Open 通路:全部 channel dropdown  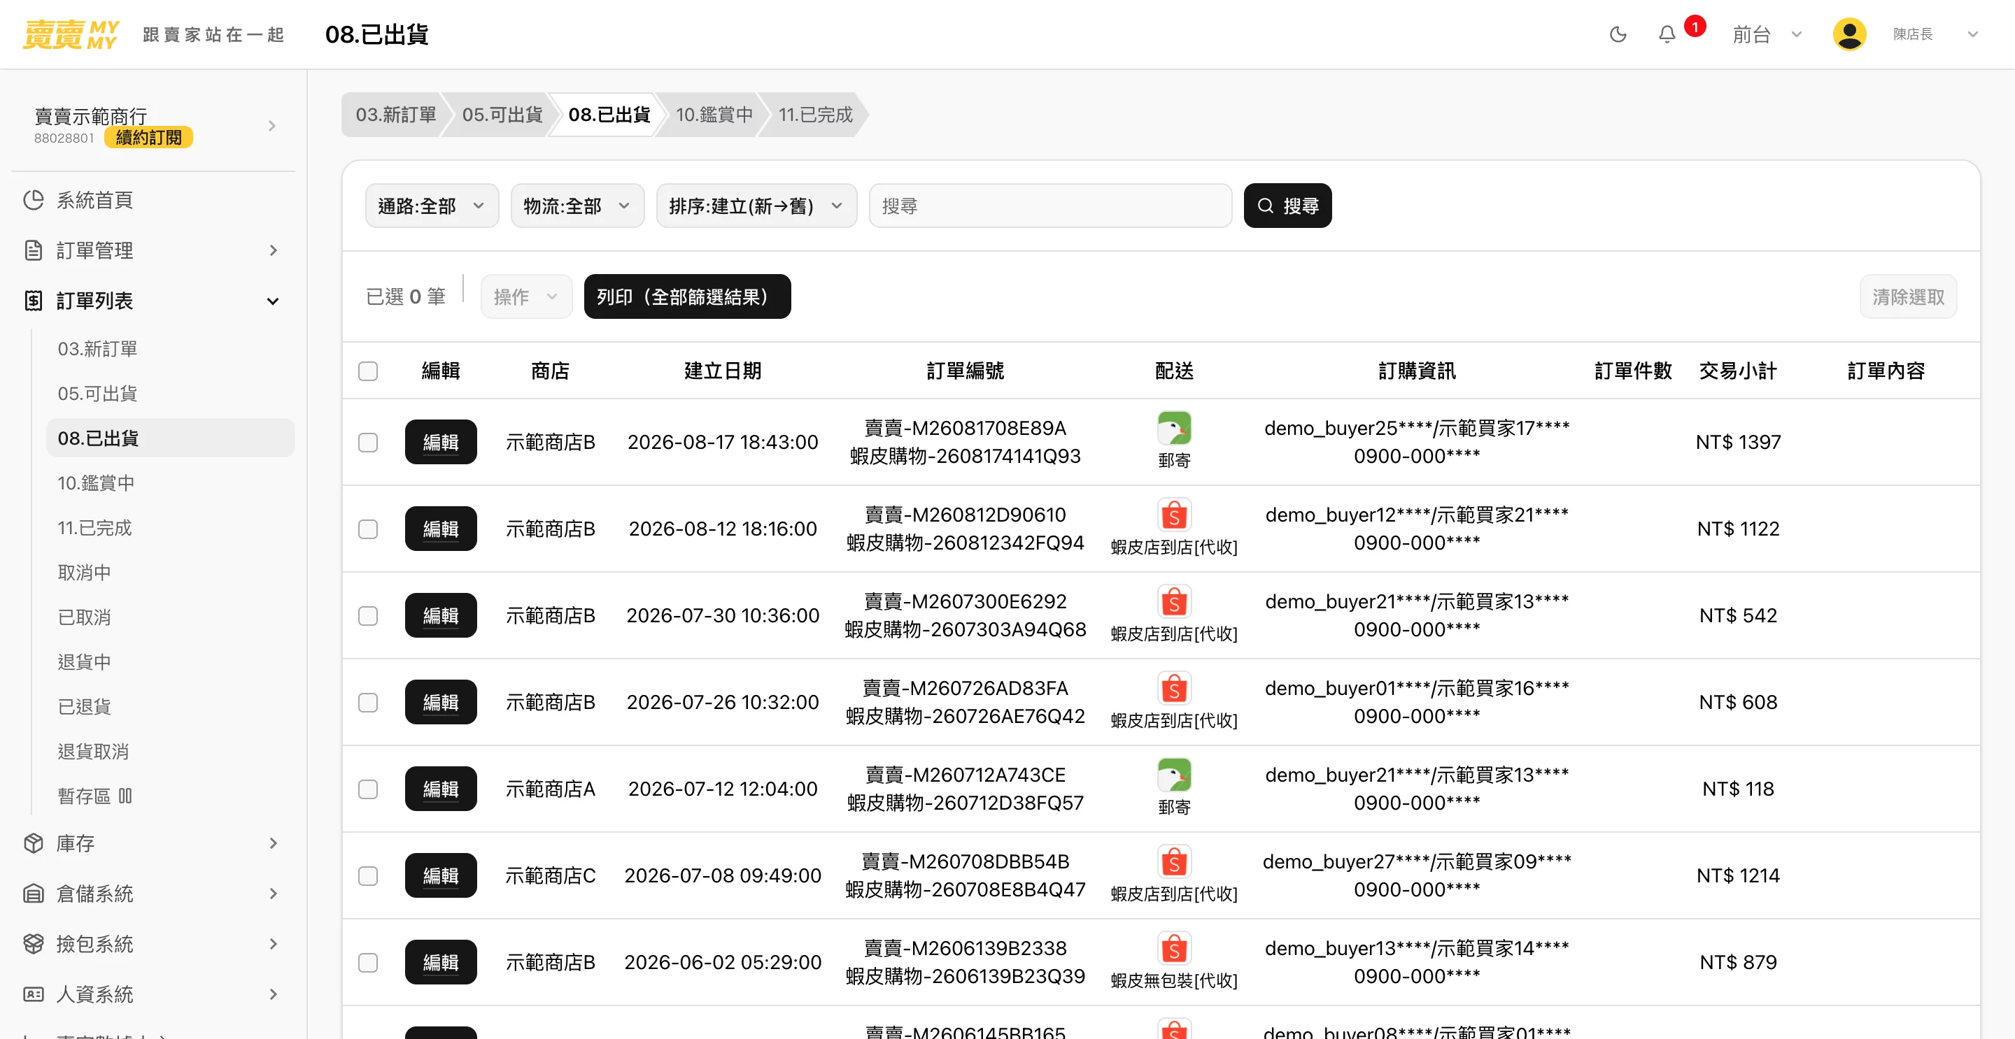pyautogui.click(x=432, y=206)
